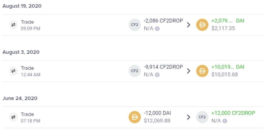Open the +10,019 DAI received amount

(x=228, y=67)
